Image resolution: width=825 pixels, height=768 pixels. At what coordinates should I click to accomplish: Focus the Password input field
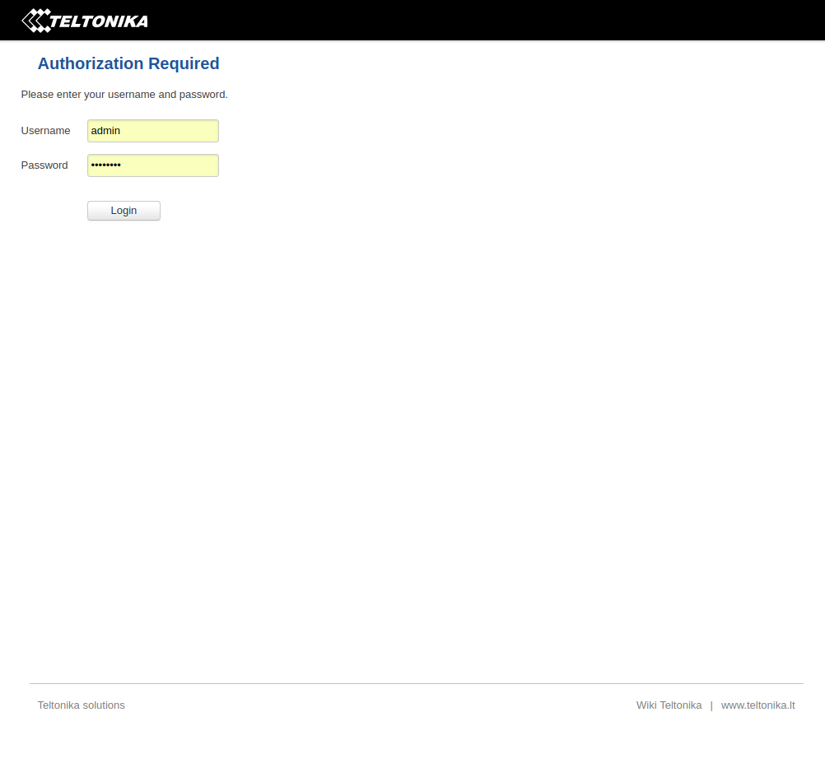(153, 165)
